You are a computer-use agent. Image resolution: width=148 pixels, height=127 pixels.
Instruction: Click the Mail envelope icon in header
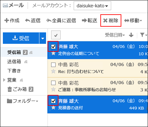pyautogui.click(x=5, y=6)
